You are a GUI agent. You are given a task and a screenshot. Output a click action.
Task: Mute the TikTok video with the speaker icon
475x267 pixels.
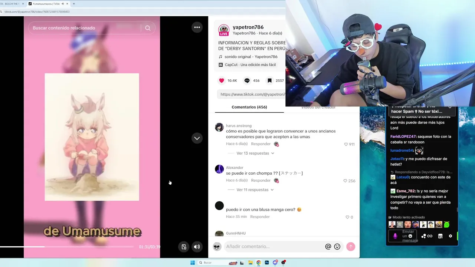(197, 247)
